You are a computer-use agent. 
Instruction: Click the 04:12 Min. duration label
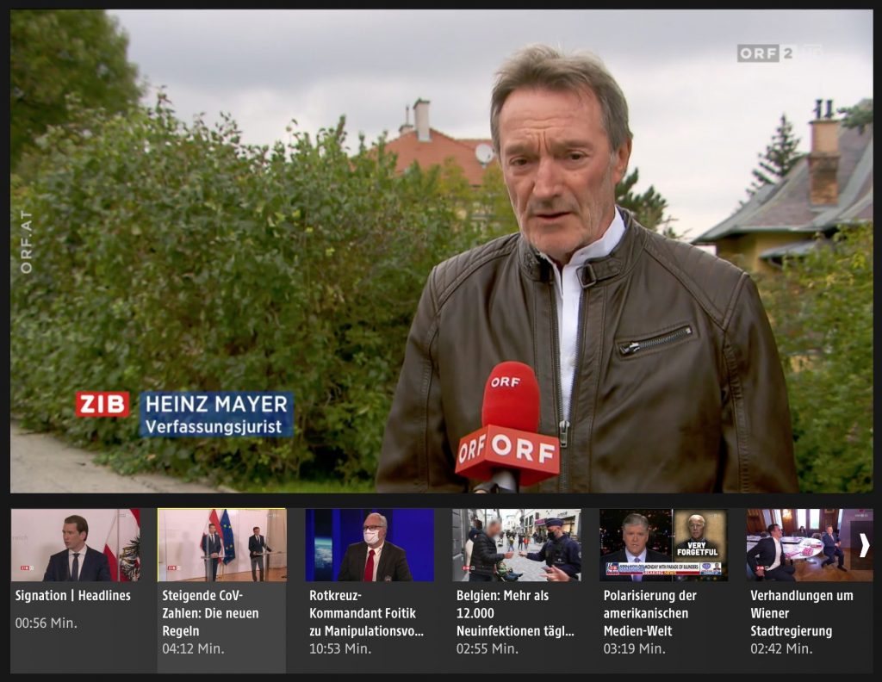tap(193, 649)
